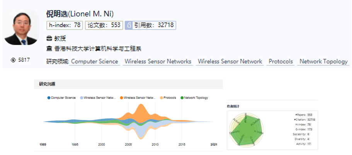Open the Network Topology research field tag
The width and height of the screenshot is (352, 155).
point(323,61)
